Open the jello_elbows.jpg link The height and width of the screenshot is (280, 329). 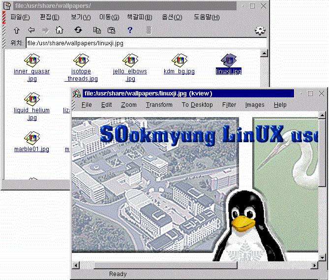pos(130,75)
